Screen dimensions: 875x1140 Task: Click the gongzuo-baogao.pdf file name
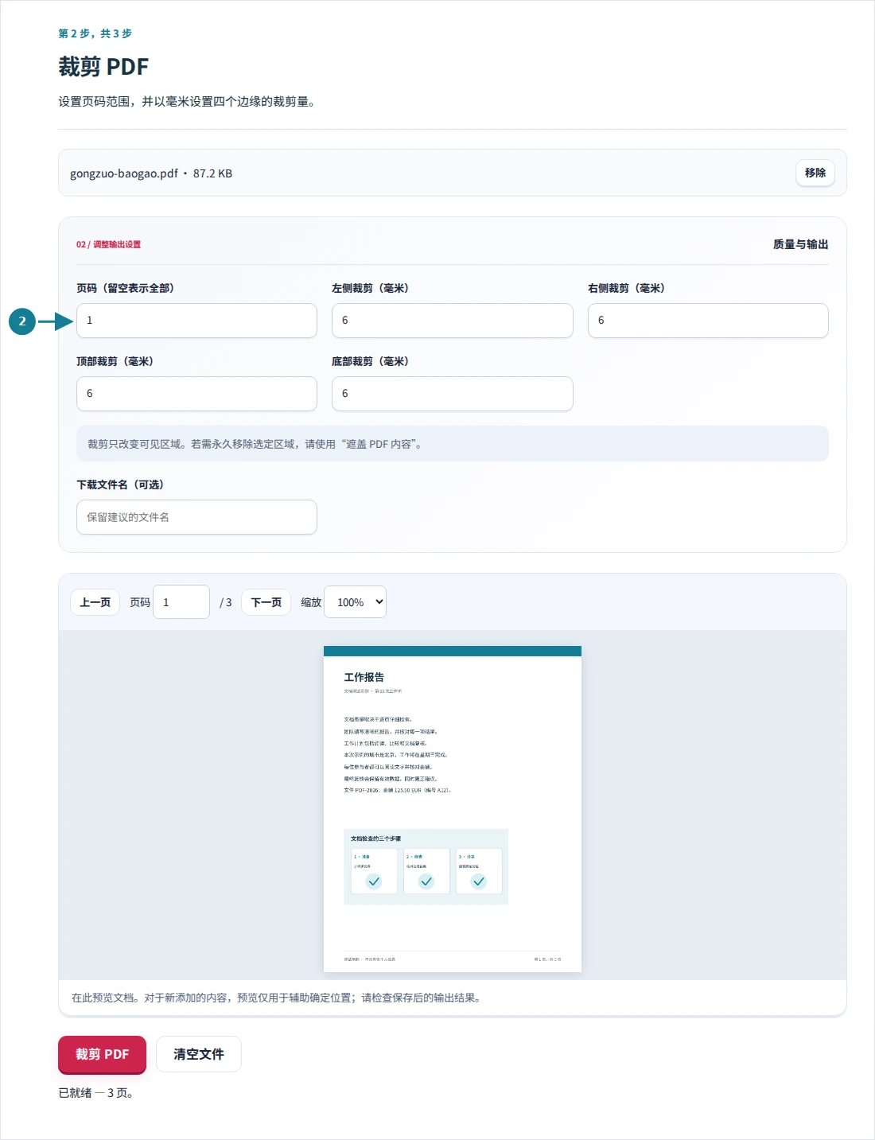[124, 173]
